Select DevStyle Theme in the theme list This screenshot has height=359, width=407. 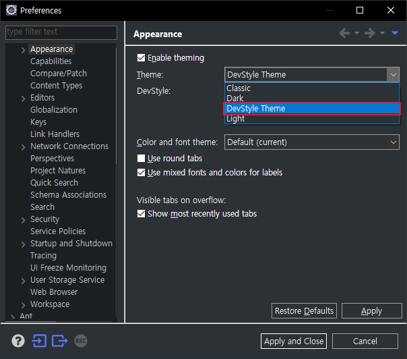tap(312, 109)
